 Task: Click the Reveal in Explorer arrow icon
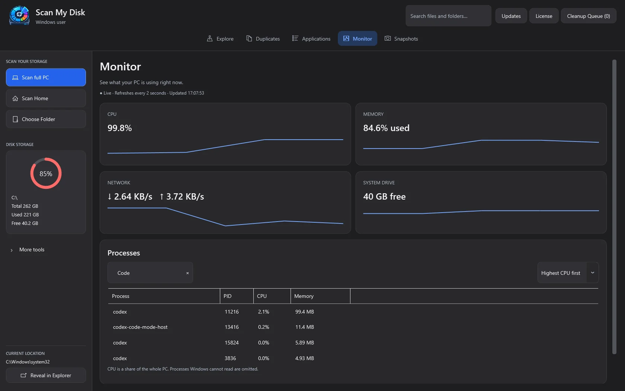[23, 375]
